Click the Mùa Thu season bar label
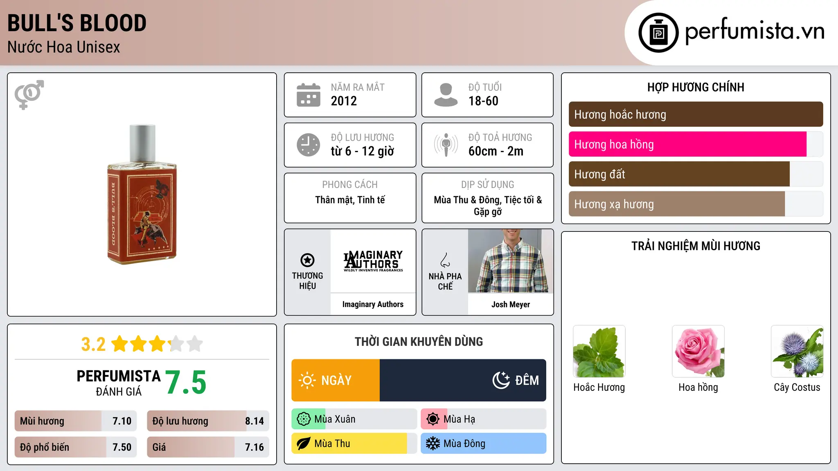The height and width of the screenshot is (471, 838). [332, 444]
